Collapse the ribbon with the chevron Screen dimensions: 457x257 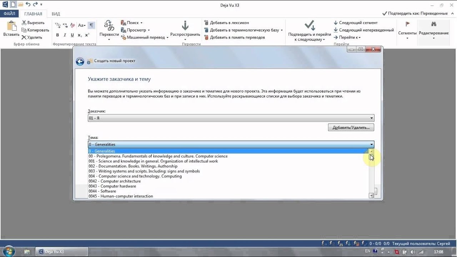pos(452,14)
